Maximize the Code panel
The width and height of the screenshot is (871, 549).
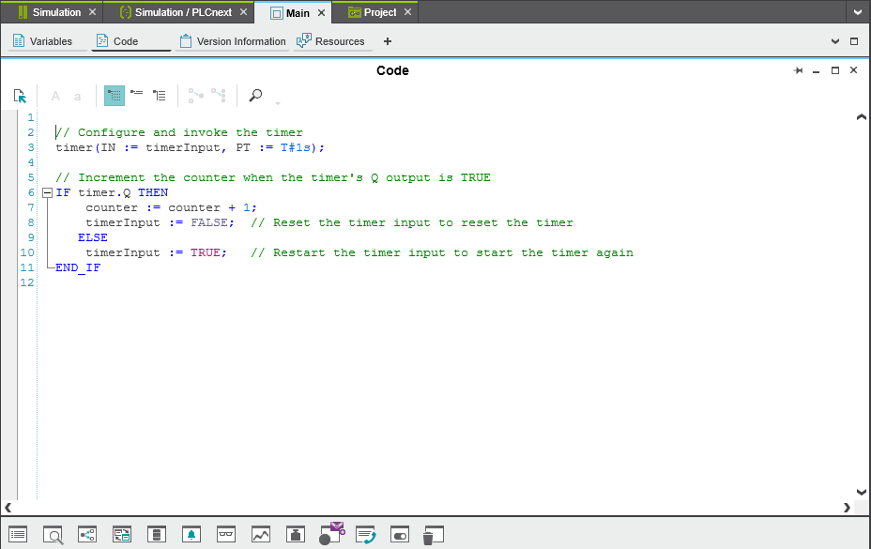point(835,70)
